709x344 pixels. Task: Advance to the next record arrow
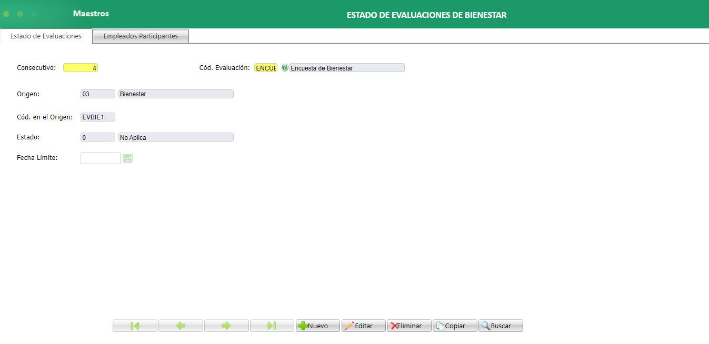226,325
